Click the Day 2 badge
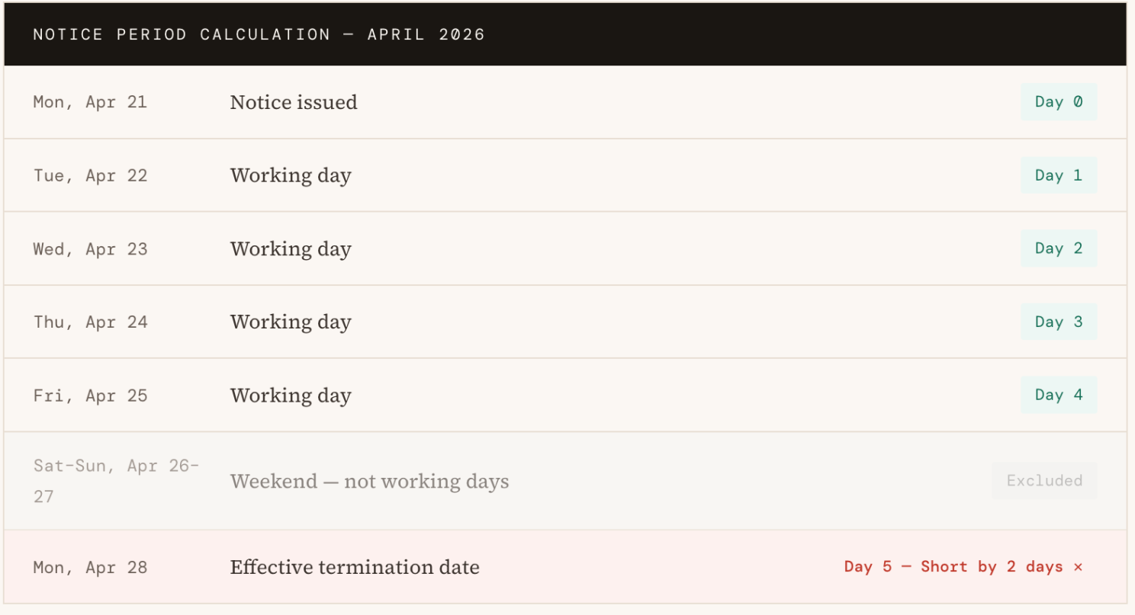1135x615 pixels. click(x=1059, y=248)
